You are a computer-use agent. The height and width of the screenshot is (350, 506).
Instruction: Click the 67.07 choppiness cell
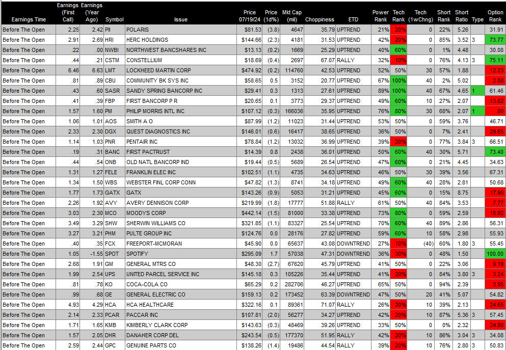coord(319,60)
